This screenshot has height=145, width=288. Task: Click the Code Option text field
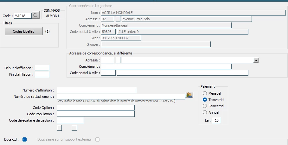pyautogui.click(x=96, y=108)
